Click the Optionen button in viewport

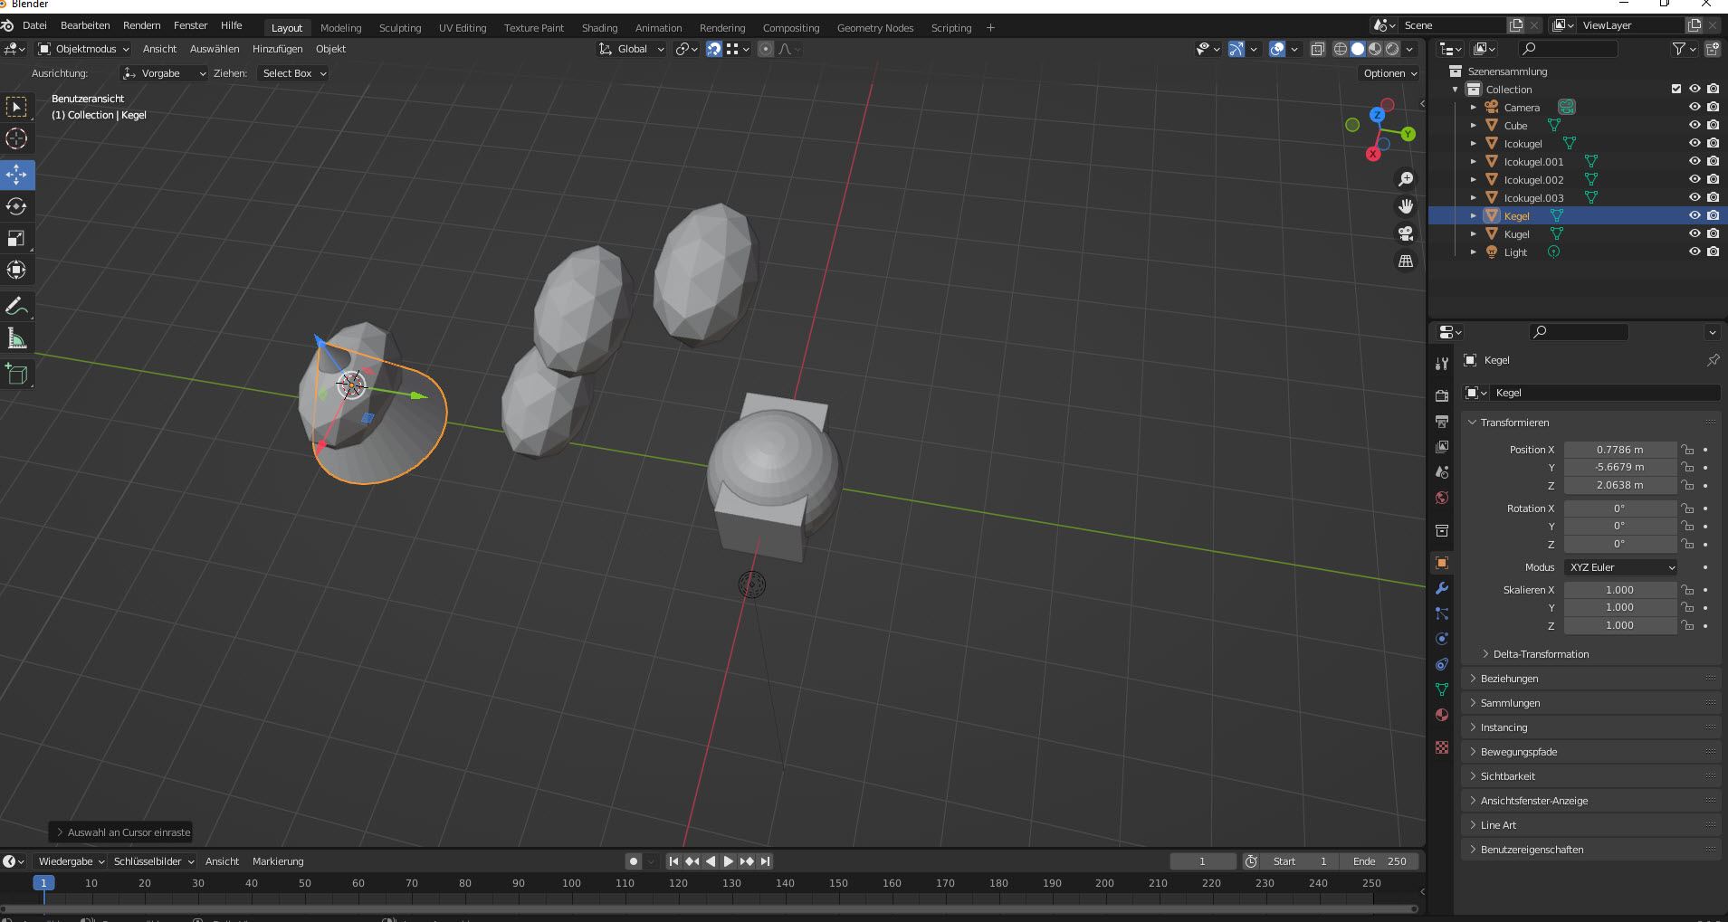1389,73
